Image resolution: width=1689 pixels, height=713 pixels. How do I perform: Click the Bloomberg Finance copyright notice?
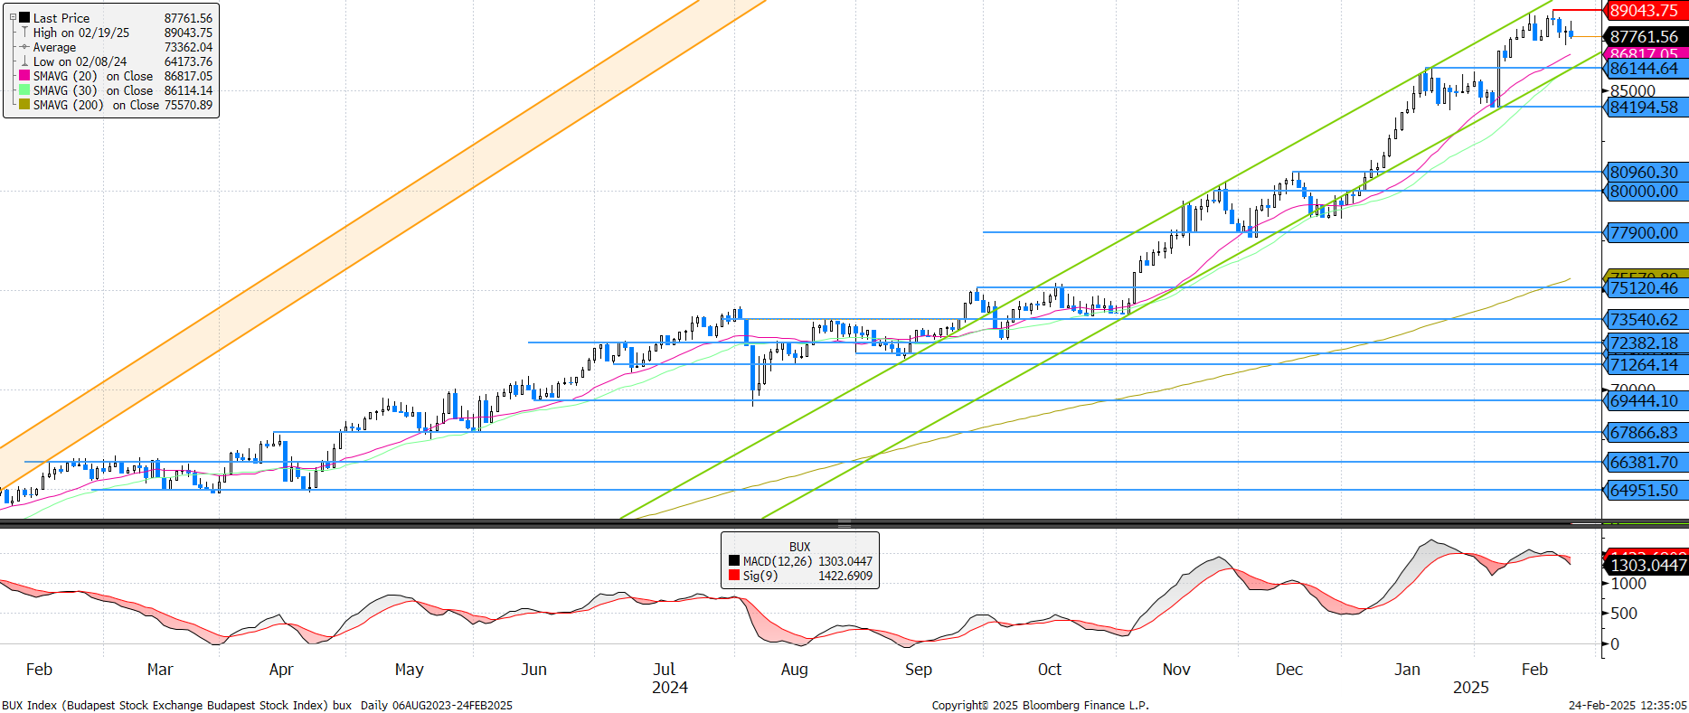click(1041, 706)
